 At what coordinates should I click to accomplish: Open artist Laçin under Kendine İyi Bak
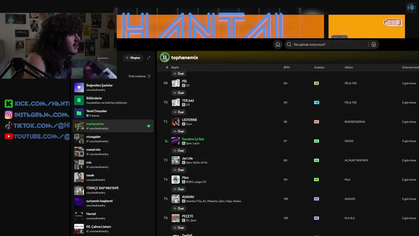196,143
